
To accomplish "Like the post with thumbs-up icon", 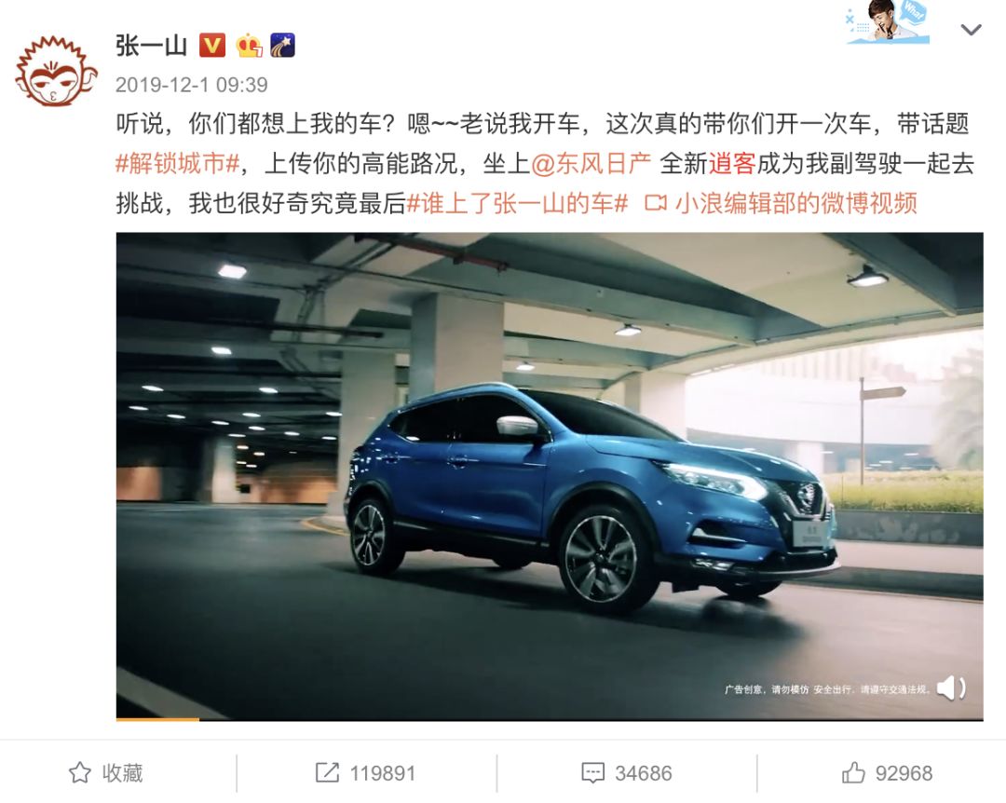I will pyautogui.click(x=853, y=772).
